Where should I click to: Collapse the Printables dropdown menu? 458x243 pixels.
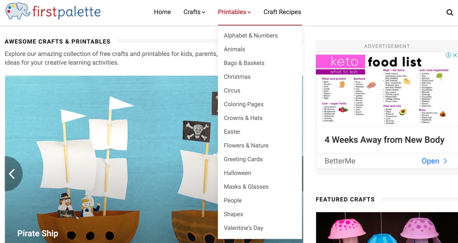click(234, 12)
